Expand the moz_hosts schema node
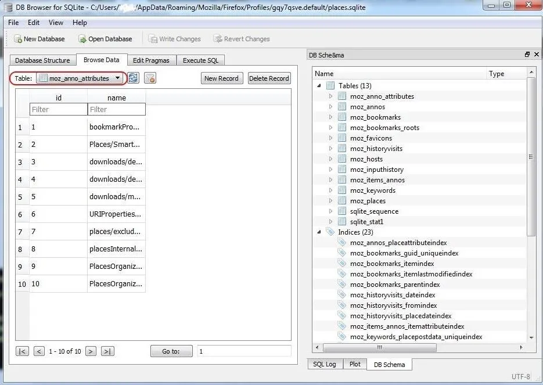 [330, 159]
